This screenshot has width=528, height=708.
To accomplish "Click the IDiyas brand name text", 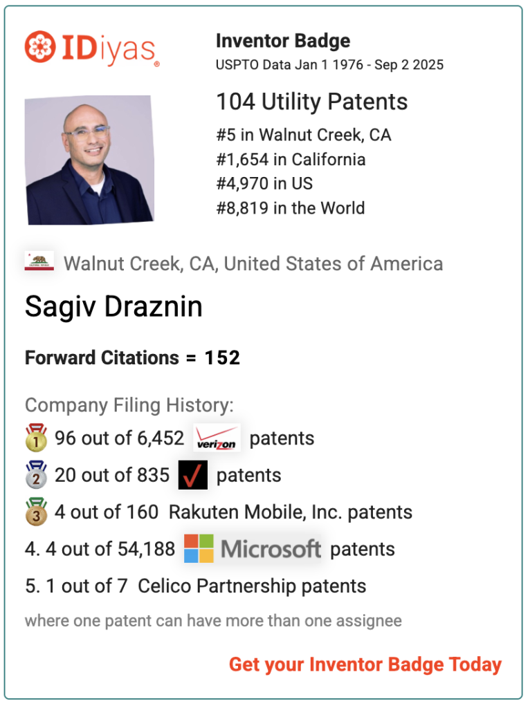I will (110, 49).
